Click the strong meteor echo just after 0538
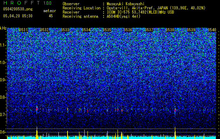Image resolution: width=220 pixels, height=139 pixels. [x=175, y=109]
